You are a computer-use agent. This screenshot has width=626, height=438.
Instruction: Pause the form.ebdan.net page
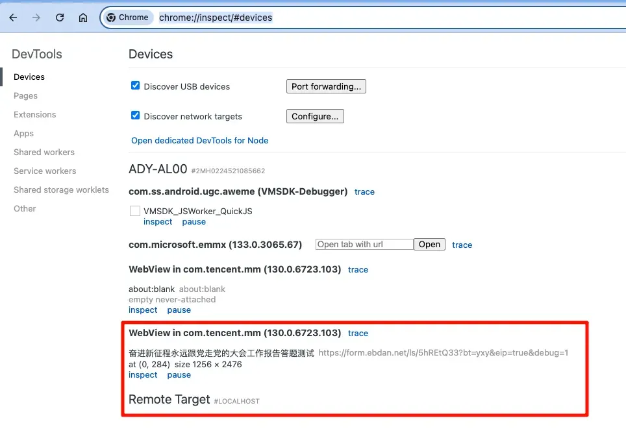179,375
